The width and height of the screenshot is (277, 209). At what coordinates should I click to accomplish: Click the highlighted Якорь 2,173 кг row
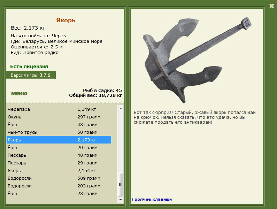point(59,140)
